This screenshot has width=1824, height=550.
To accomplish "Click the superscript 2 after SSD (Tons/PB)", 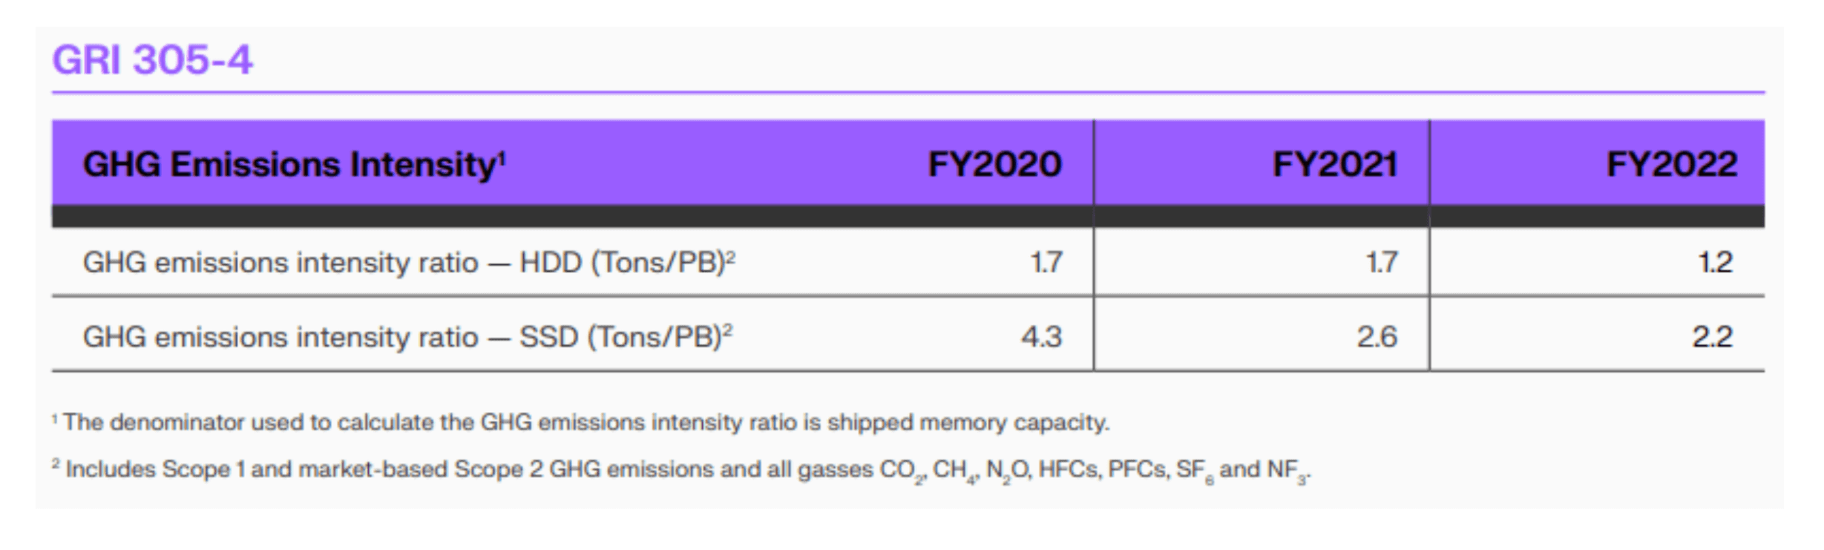I will [x=728, y=330].
